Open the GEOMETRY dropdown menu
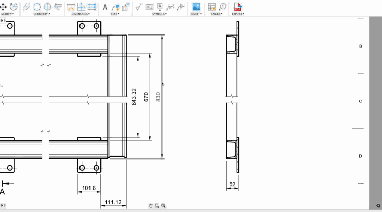Screen dimensions: 382x212 point(42,14)
